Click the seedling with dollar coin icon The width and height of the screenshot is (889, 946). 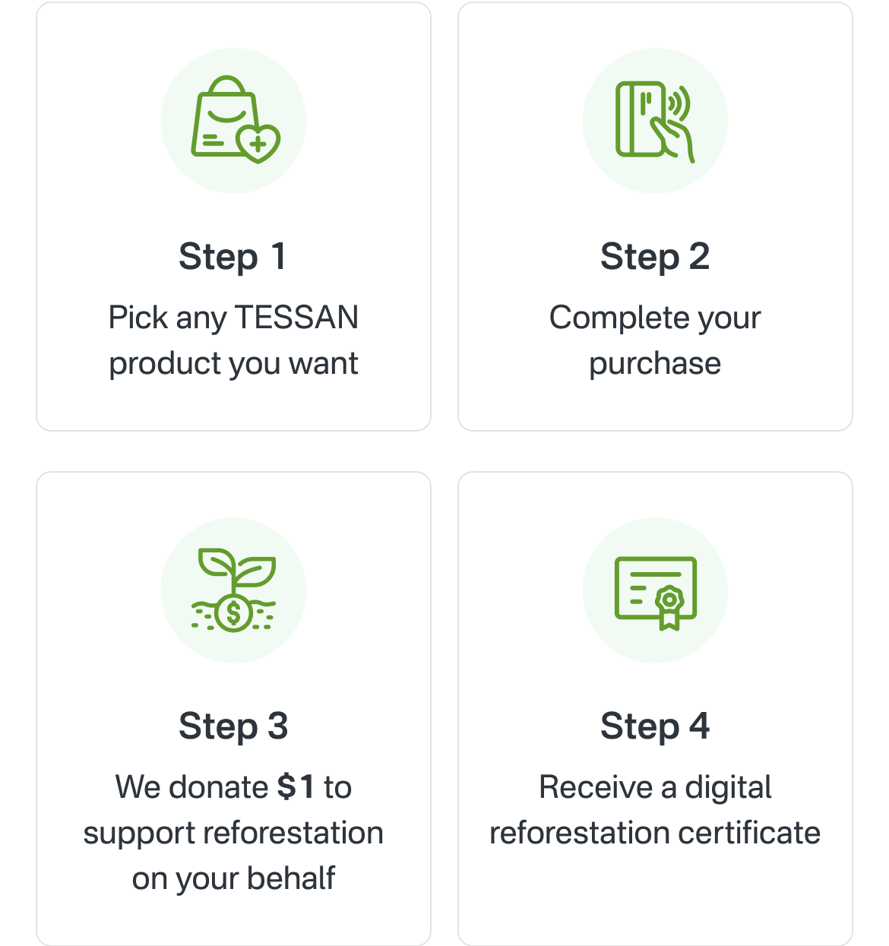234,590
